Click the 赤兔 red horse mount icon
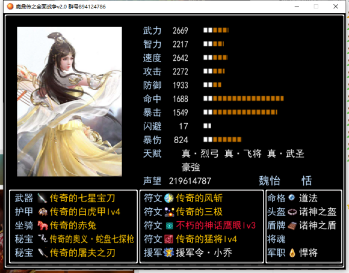Image resolution: width=349 pixels, height=273 pixels. tap(43, 225)
